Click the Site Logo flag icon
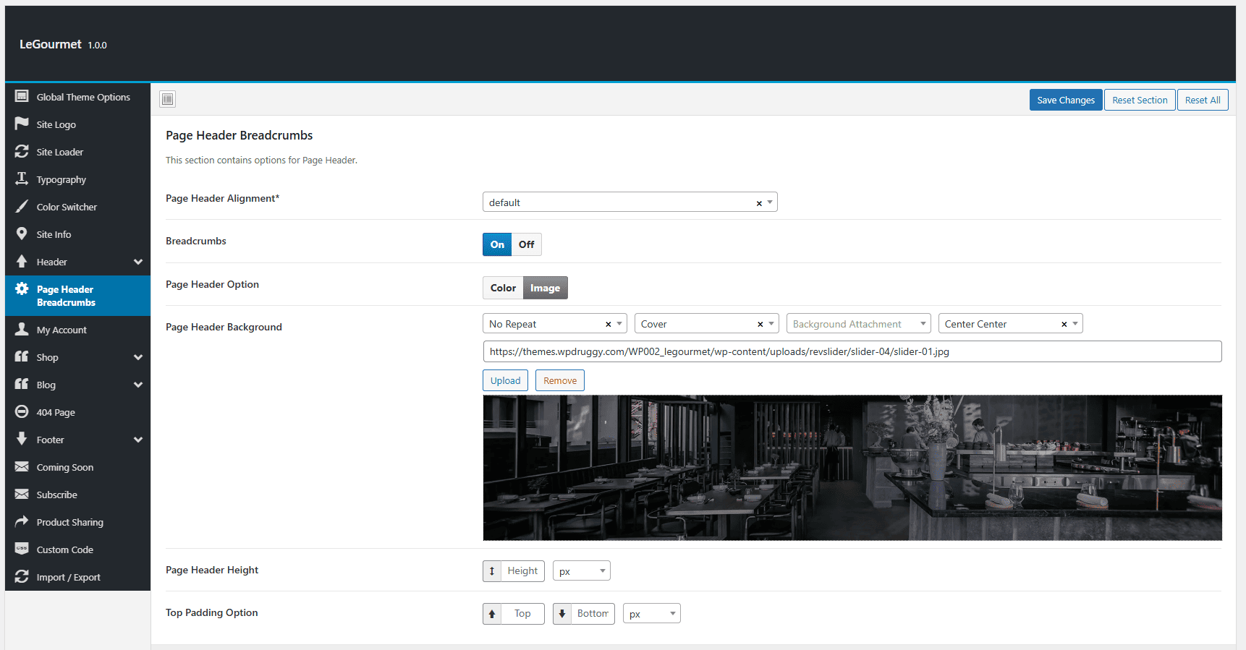 click(x=22, y=124)
